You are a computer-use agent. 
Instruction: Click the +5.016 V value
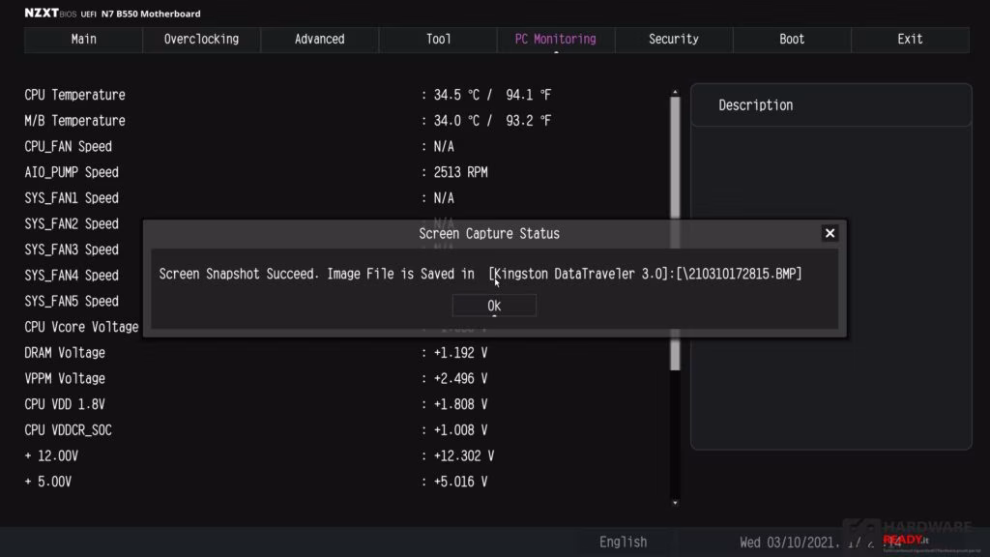point(460,482)
